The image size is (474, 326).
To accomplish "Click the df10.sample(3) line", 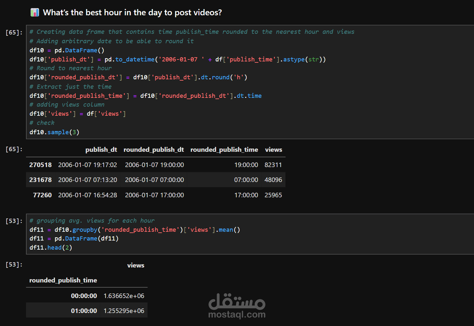I will click(54, 132).
